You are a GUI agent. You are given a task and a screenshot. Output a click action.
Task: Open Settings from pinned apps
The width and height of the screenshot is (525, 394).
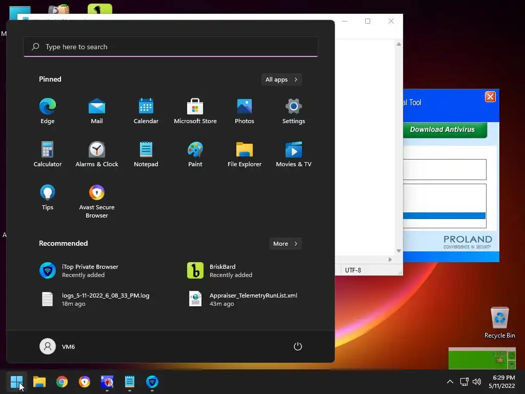click(294, 111)
